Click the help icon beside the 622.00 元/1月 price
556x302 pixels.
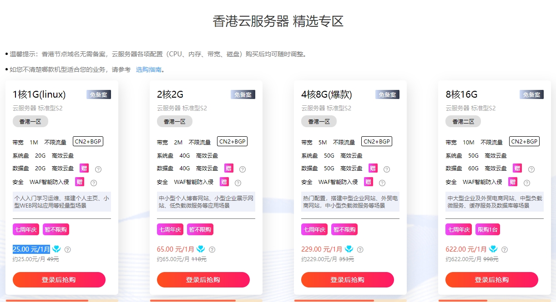[505, 249]
